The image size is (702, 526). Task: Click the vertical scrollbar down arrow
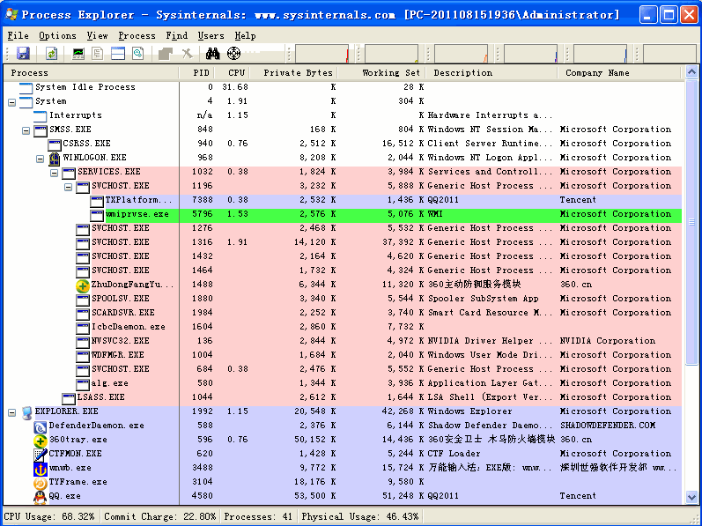[x=692, y=498]
